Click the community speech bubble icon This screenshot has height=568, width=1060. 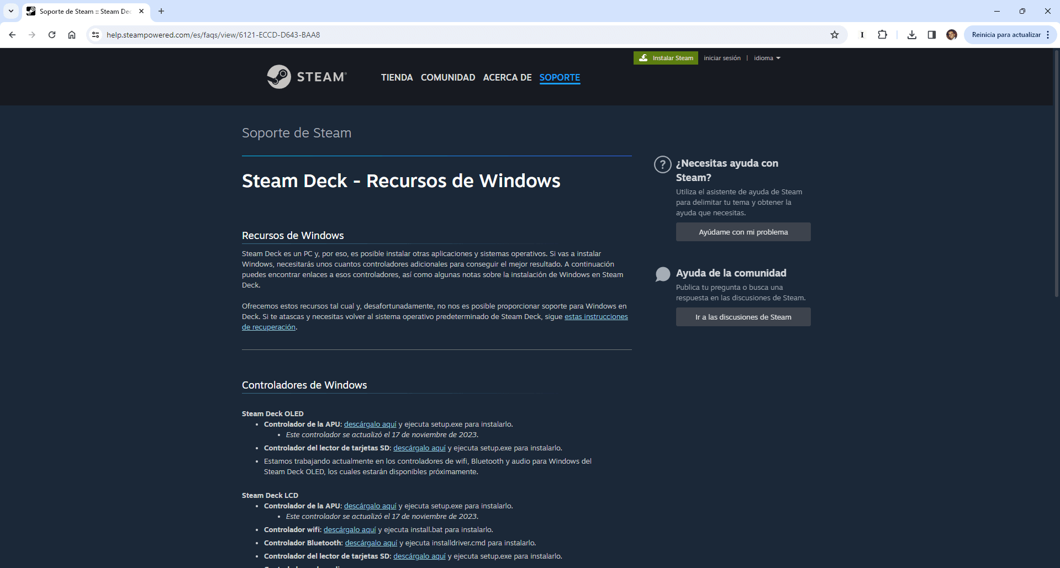[x=662, y=274]
